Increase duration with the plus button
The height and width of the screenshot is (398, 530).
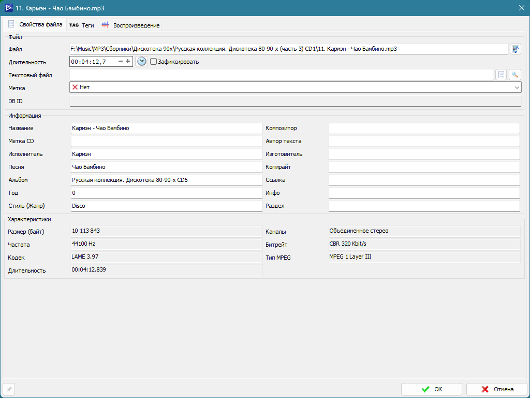click(x=128, y=61)
